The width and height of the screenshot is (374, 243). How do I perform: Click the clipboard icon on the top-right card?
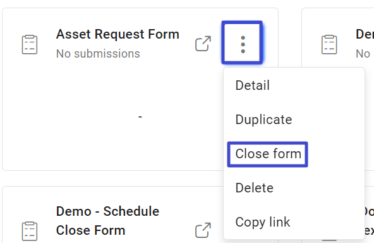pyautogui.click(x=329, y=44)
